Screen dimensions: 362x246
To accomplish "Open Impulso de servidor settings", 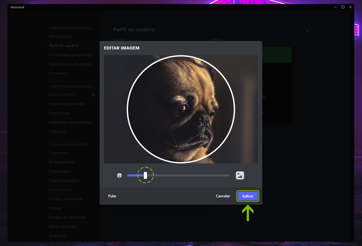I will 67,104.
